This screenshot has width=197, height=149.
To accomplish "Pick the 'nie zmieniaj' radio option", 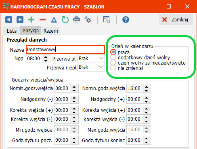I will [x=113, y=68].
